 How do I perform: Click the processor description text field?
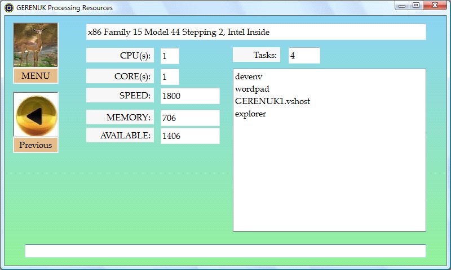pyautogui.click(x=256, y=32)
